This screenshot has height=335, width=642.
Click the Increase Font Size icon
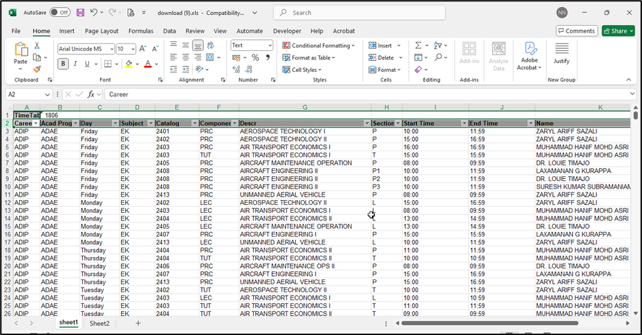[x=143, y=49]
